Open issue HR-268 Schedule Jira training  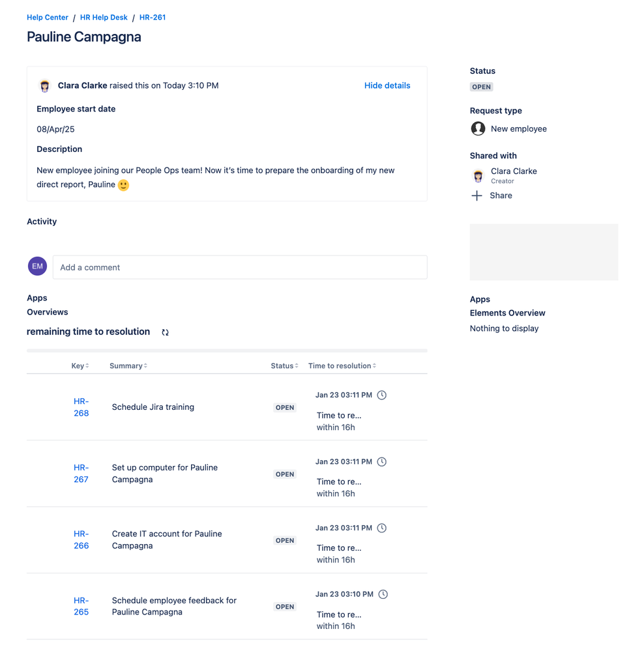[x=81, y=407]
